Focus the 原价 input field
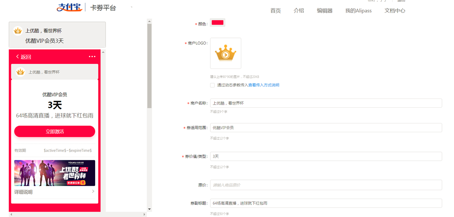454x217 pixels. pos(326,185)
